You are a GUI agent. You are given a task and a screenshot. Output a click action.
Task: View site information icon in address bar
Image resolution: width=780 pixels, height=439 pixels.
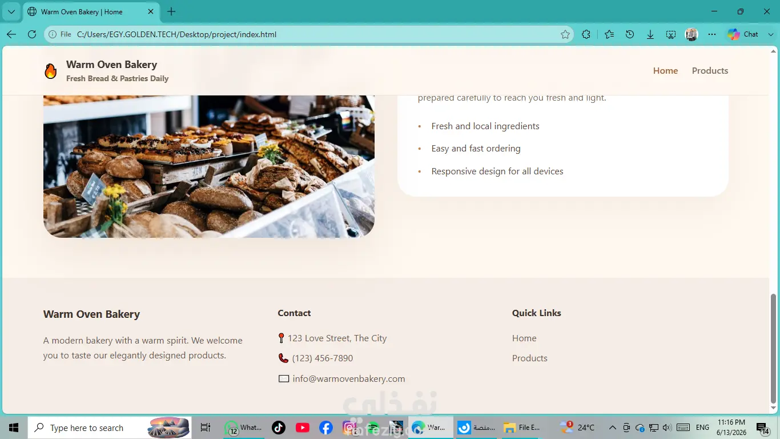click(53, 34)
